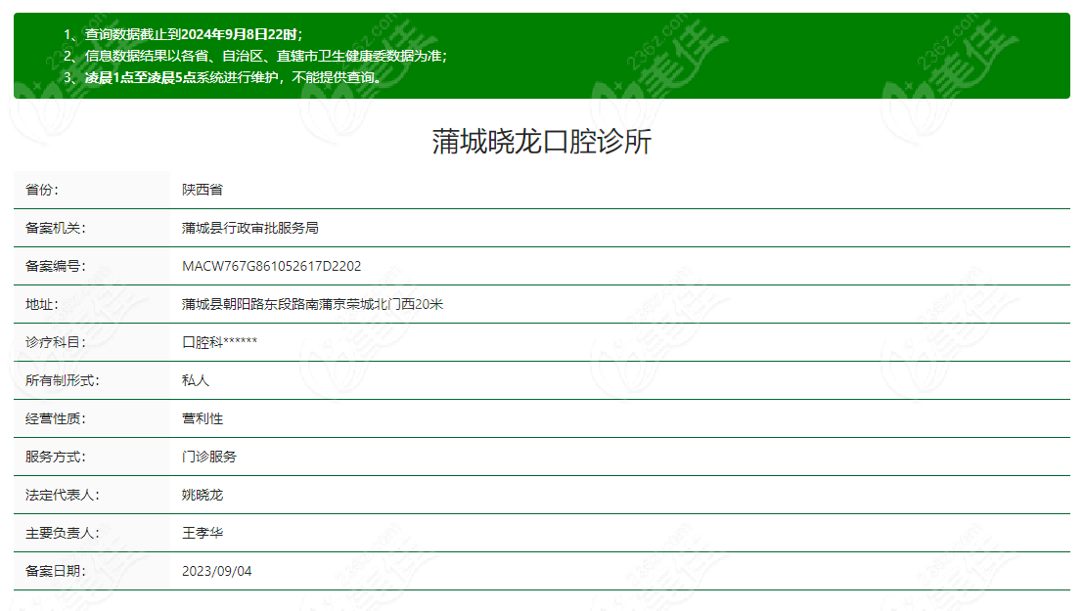The height and width of the screenshot is (611, 1084).
Task: Click the title 蒲城晓龙口腔诊所
Action: tap(541, 142)
